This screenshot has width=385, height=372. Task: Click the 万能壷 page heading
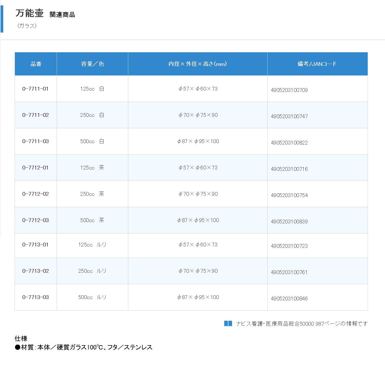coord(30,13)
